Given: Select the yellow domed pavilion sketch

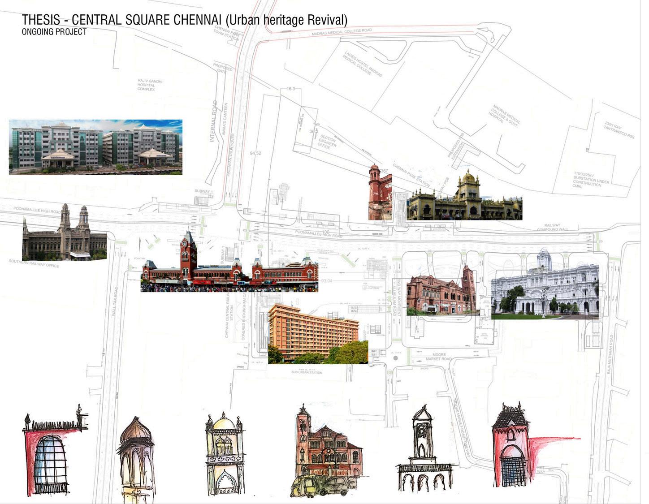Looking at the screenshot, I should point(225,454).
